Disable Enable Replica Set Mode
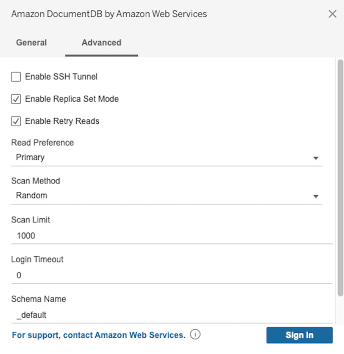Image resolution: width=344 pixels, height=354 pixels. pyautogui.click(x=16, y=99)
